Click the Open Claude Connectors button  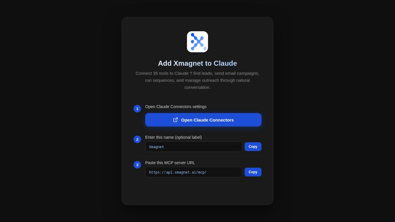coord(203,120)
